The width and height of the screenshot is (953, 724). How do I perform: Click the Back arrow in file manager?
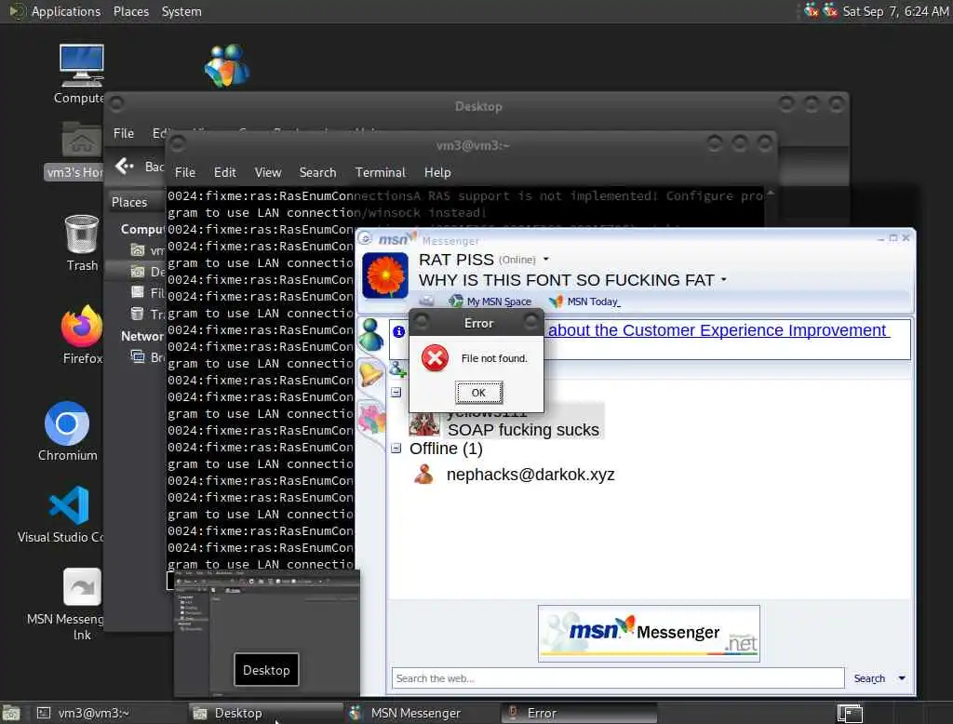tap(125, 166)
